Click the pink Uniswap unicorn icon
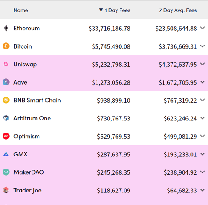The width and height of the screenshot is (208, 205). (x=6, y=64)
